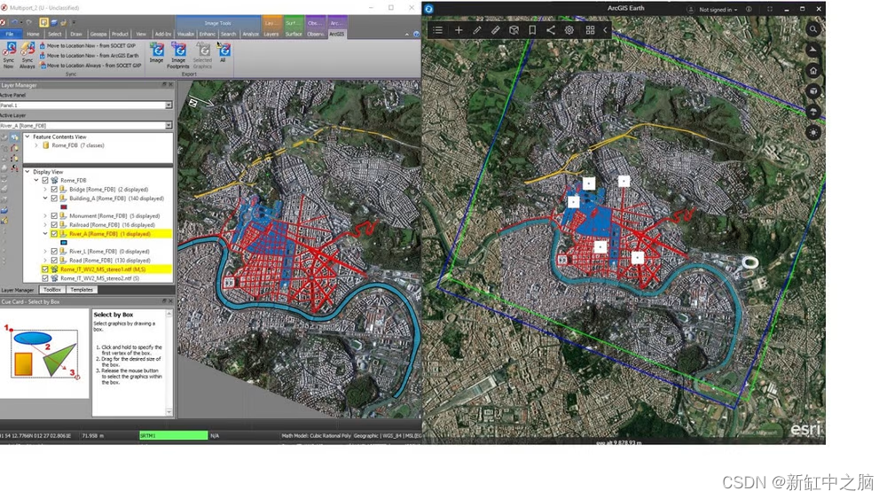
Task: Click the ArcGIS Earth share icon
Action: click(551, 30)
